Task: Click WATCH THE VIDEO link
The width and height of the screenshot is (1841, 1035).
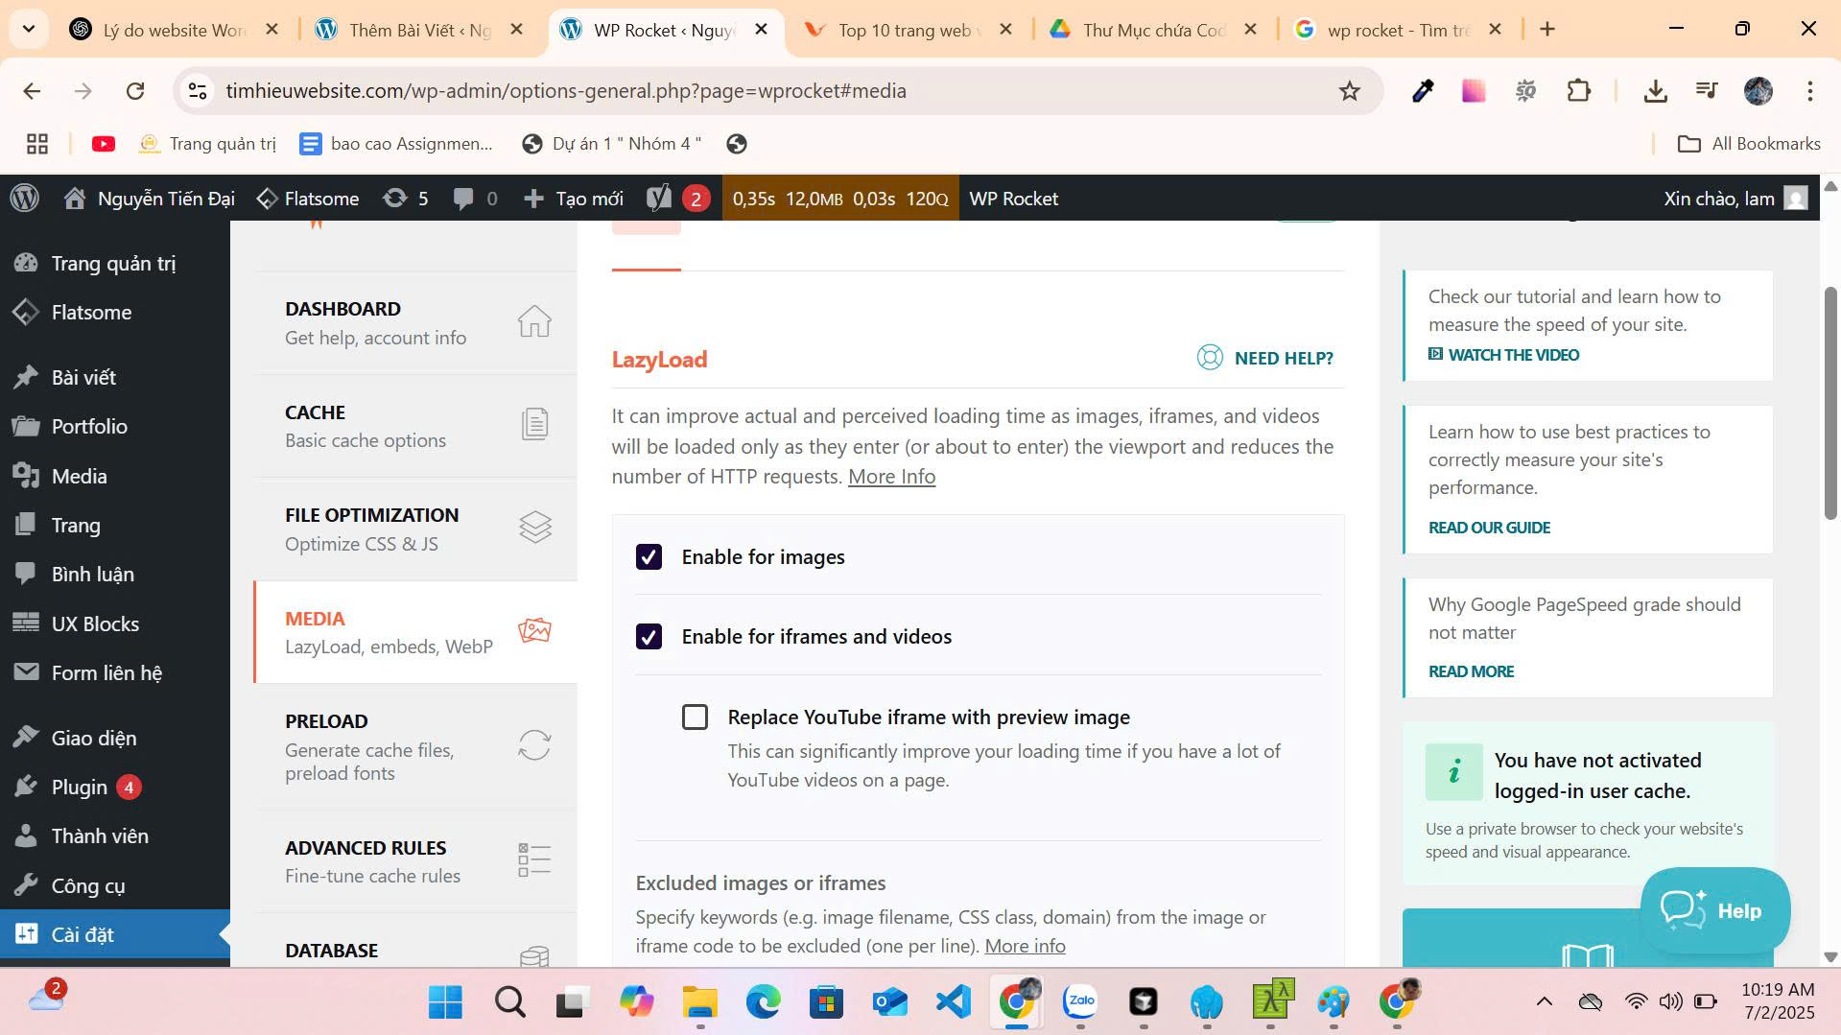Action: (1503, 355)
